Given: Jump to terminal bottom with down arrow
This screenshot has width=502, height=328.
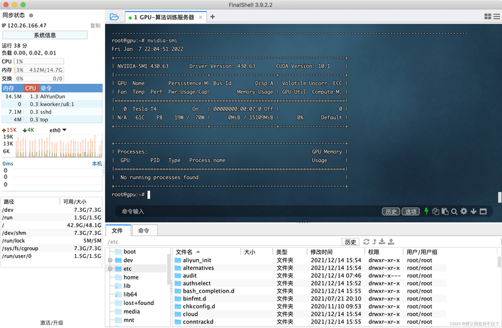Looking at the screenshot, I should [x=474, y=211].
